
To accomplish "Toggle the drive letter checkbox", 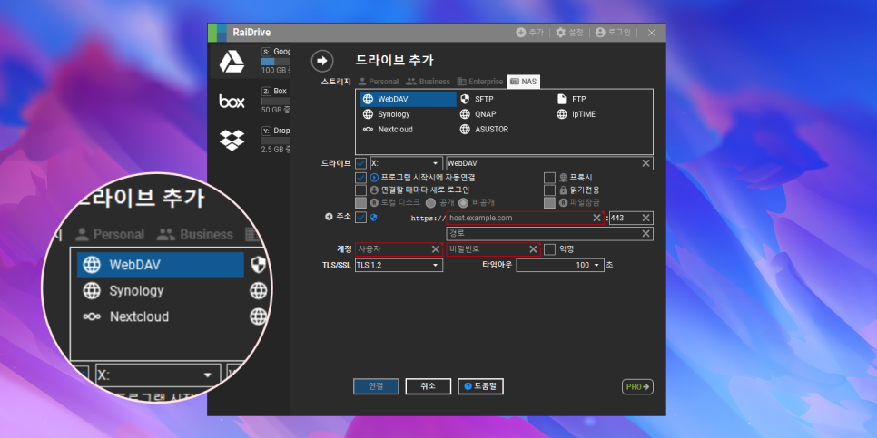I will click(360, 163).
